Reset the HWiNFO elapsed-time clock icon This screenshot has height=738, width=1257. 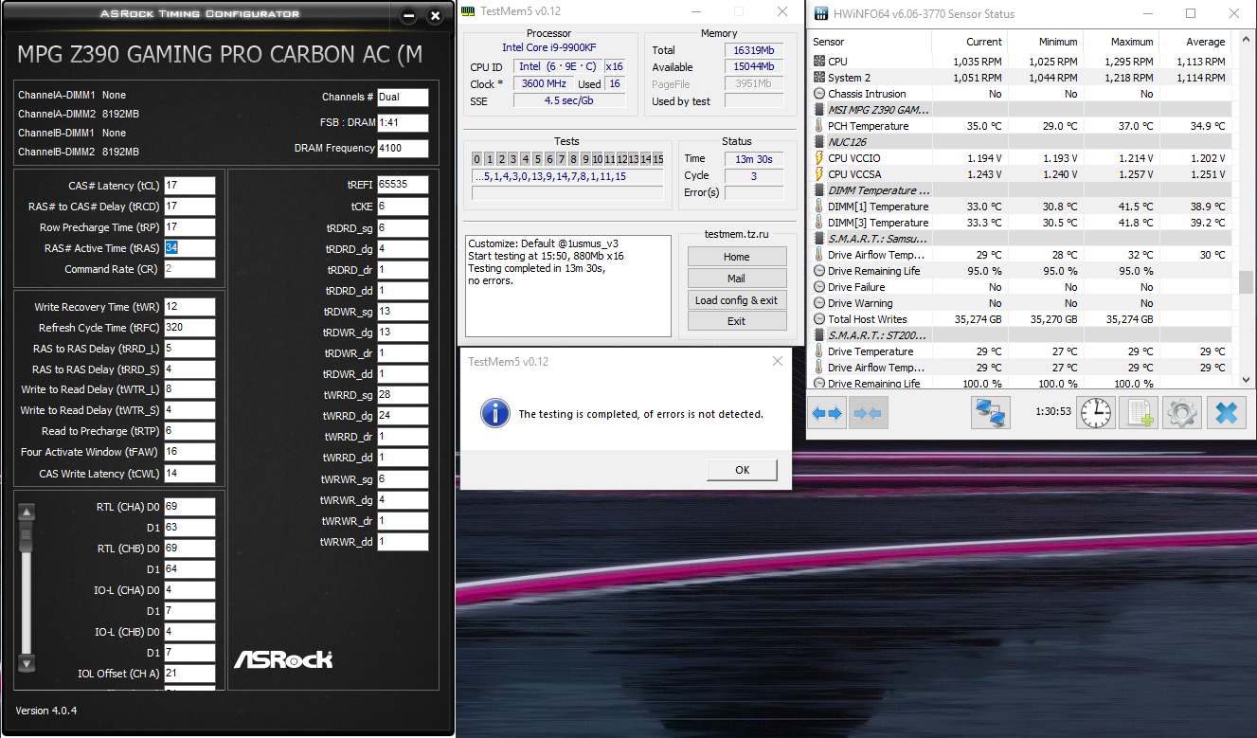tap(1096, 413)
